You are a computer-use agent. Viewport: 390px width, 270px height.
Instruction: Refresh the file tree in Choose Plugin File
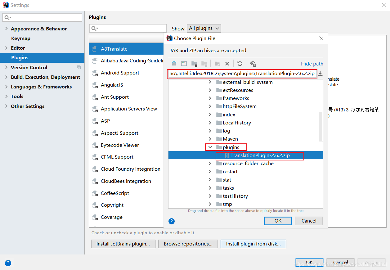(x=240, y=64)
